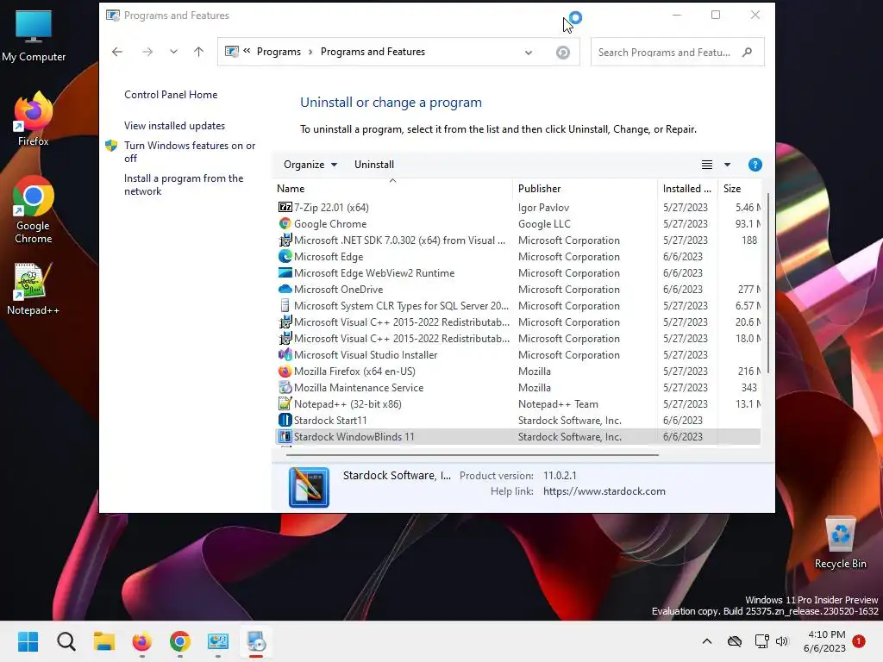The height and width of the screenshot is (662, 883).
Task: Click the Control Panel taskbar icon
Action: (x=218, y=641)
